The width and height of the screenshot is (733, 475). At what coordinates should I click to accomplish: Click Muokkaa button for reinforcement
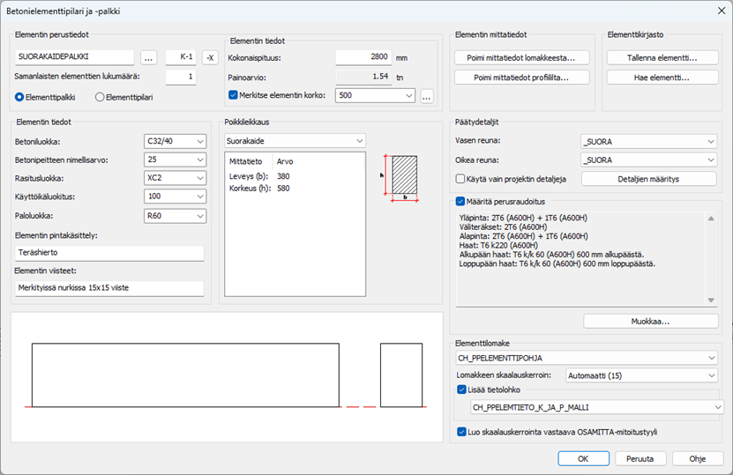point(649,322)
